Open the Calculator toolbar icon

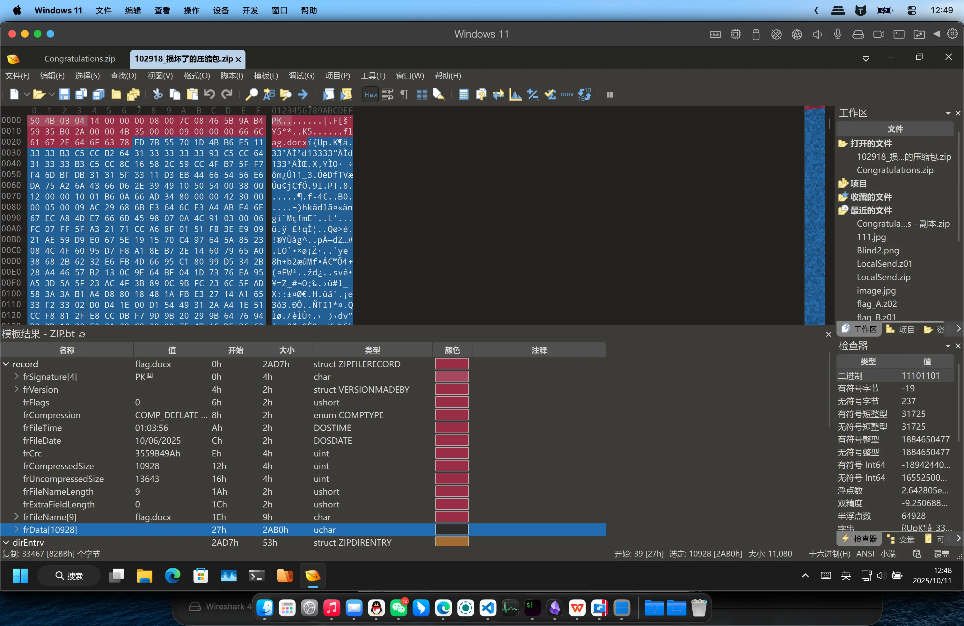(x=464, y=94)
